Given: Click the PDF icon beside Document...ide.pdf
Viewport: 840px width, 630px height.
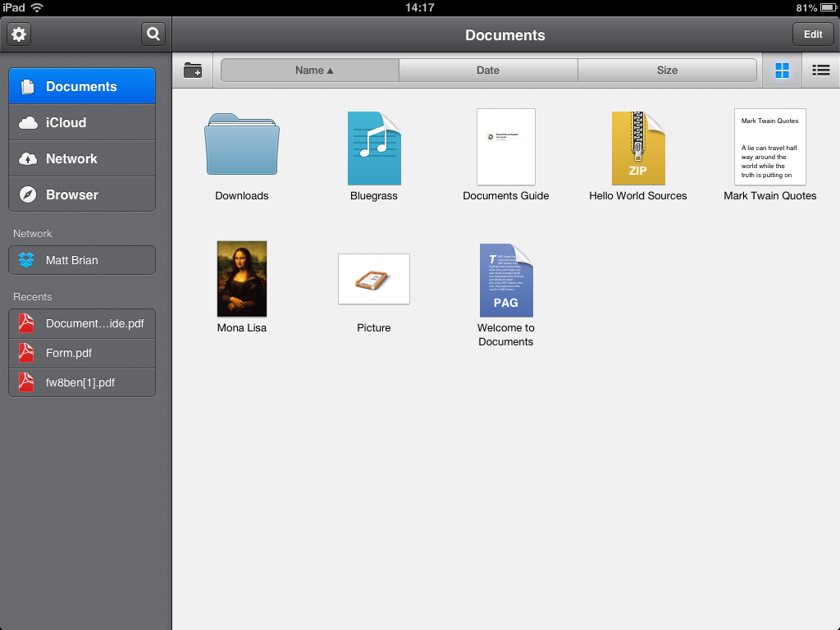Looking at the screenshot, I should click(x=26, y=323).
